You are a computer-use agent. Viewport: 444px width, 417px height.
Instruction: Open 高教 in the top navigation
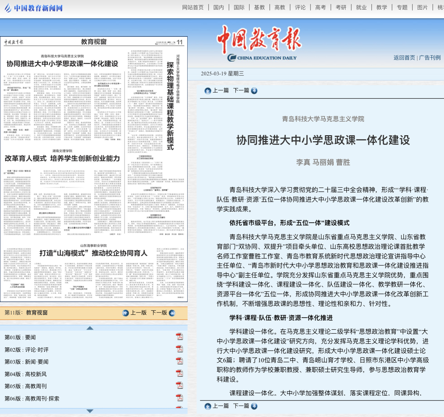(x=280, y=8)
